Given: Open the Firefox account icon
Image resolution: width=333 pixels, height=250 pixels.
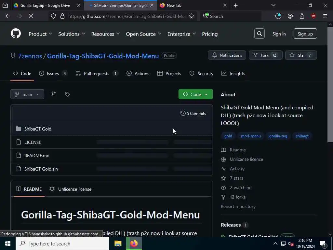Looking at the screenshot, I should [x=290, y=16].
